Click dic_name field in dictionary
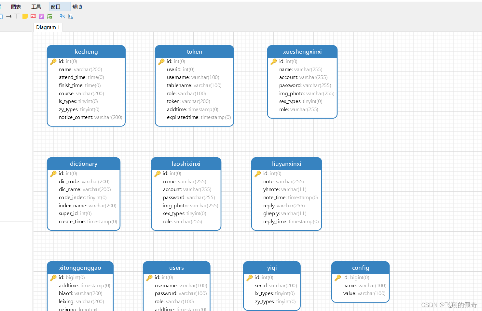Viewport: 482px width, 311px height. (x=85, y=189)
